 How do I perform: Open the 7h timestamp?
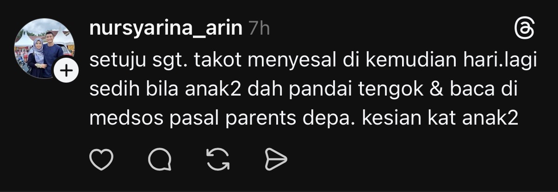[259, 29]
